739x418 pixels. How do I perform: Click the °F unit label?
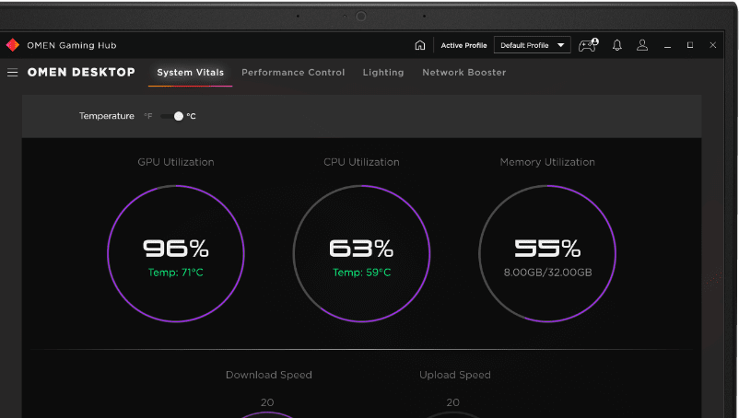[x=148, y=116]
